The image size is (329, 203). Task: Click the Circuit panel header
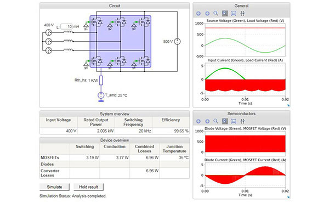[x=115, y=5]
